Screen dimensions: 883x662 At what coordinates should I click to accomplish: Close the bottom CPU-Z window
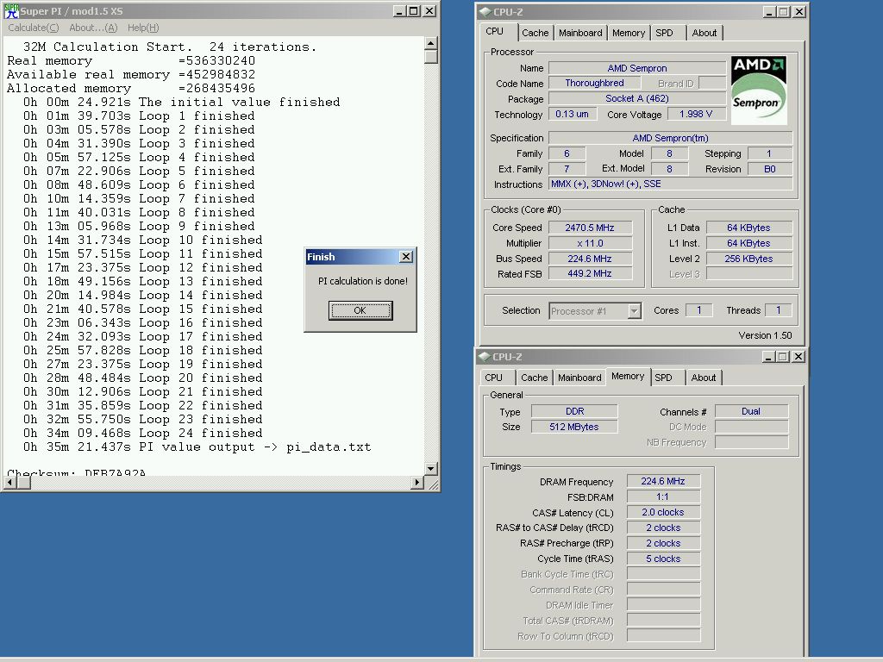(798, 356)
